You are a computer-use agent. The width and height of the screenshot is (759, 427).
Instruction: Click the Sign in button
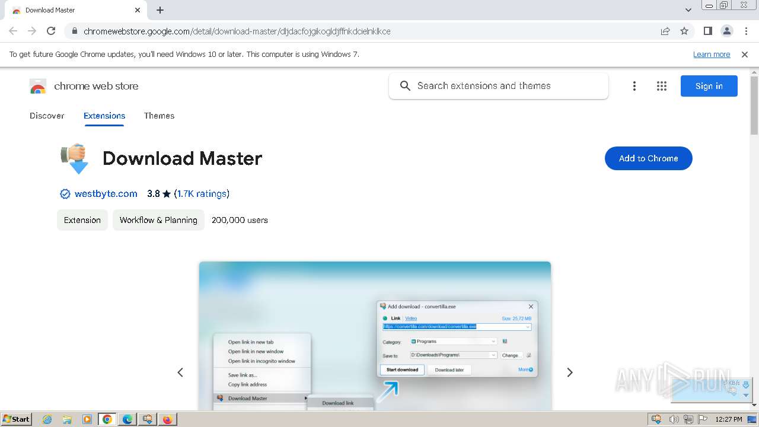tap(709, 86)
